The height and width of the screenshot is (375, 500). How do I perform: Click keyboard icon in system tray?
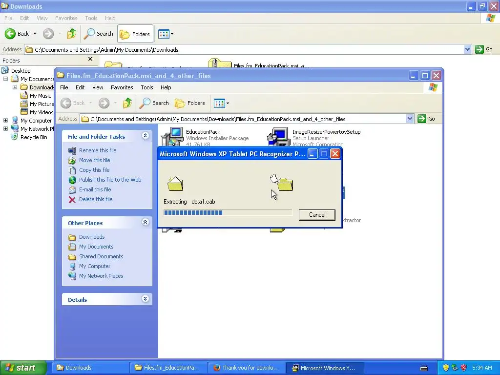[x=424, y=368]
